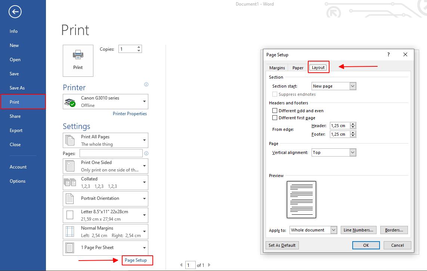Check the Different first page option
427x271 pixels.
(x=275, y=118)
